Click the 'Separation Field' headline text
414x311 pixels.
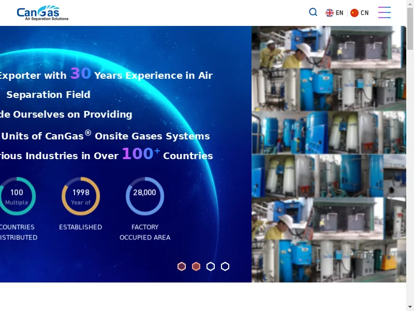pos(48,95)
